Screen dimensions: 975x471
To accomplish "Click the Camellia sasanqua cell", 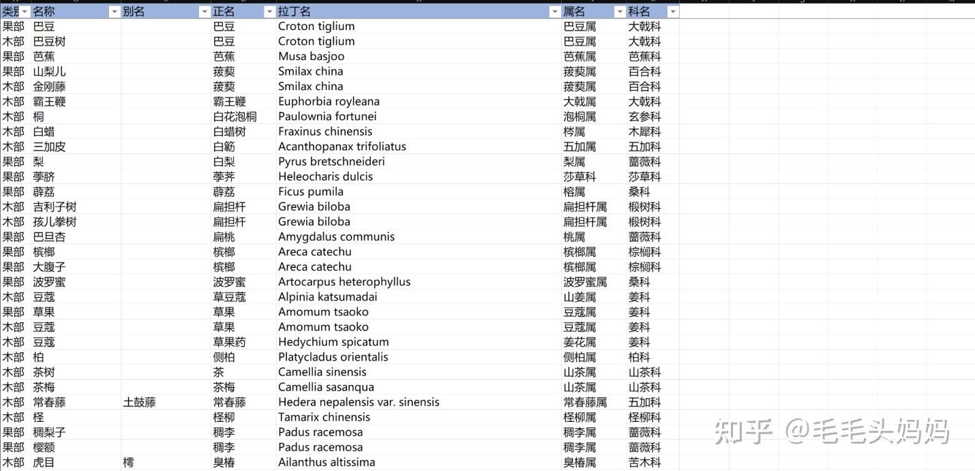I will point(419,386).
